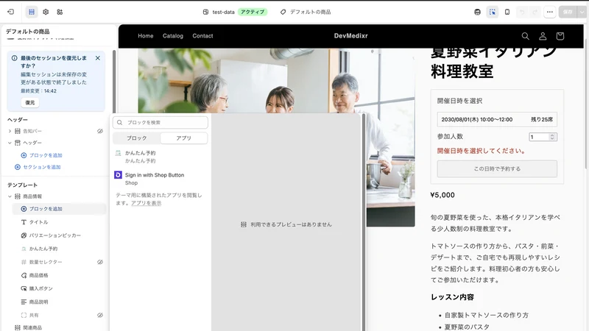Viewport: 589px width, 331px height.
Task: Select the 2030/08/01 10:00〜12:00 date slot
Action: 497,119
